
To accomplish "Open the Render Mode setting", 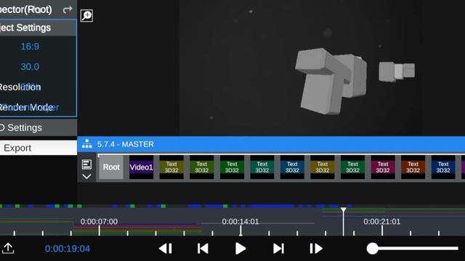I will (x=38, y=107).
